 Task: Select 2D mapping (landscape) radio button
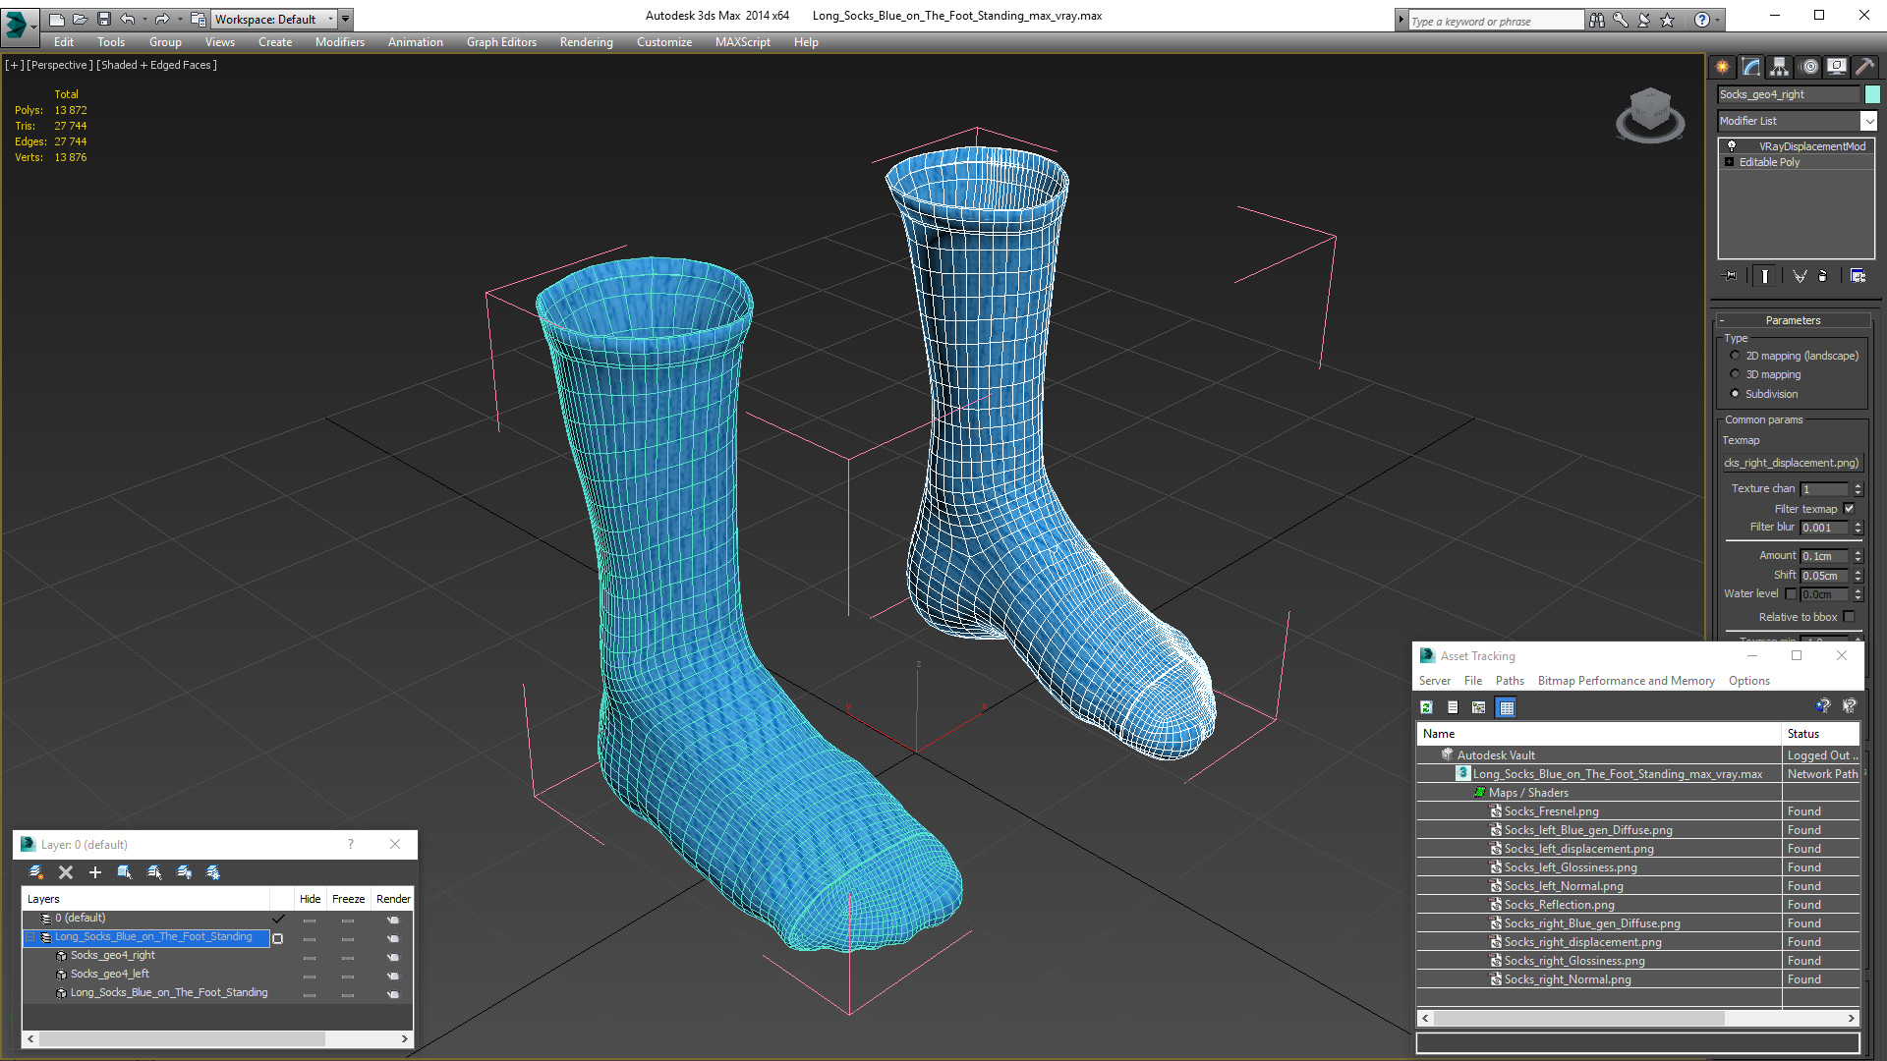tap(1735, 356)
